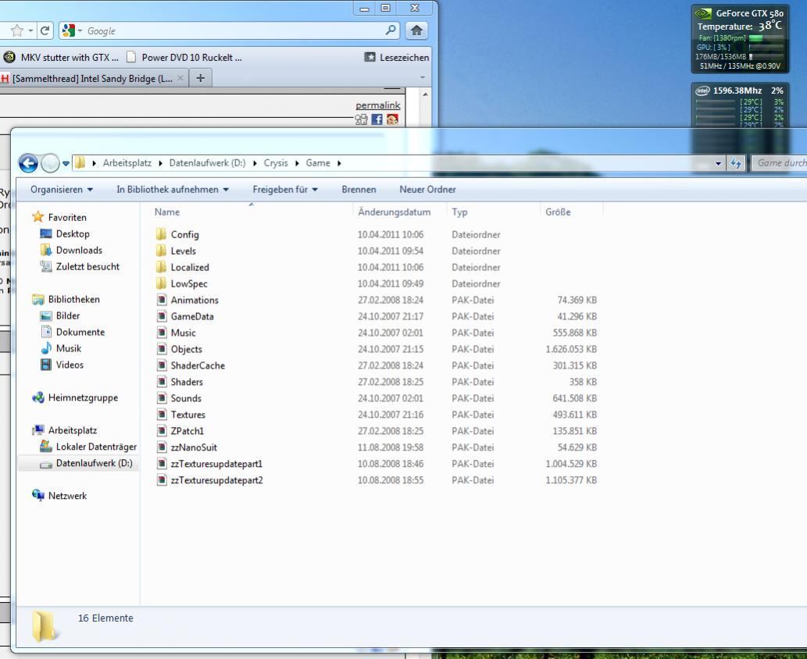
Task: Click Bibliotheken in the navigation pane
Action: coord(74,299)
